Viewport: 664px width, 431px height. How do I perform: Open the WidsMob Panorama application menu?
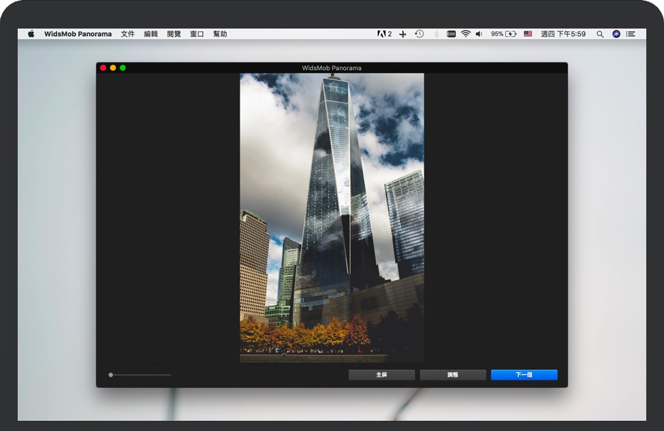point(78,34)
